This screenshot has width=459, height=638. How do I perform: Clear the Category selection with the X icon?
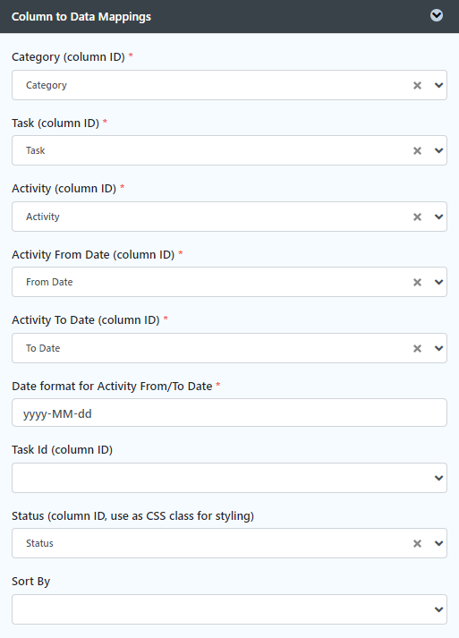click(x=417, y=85)
